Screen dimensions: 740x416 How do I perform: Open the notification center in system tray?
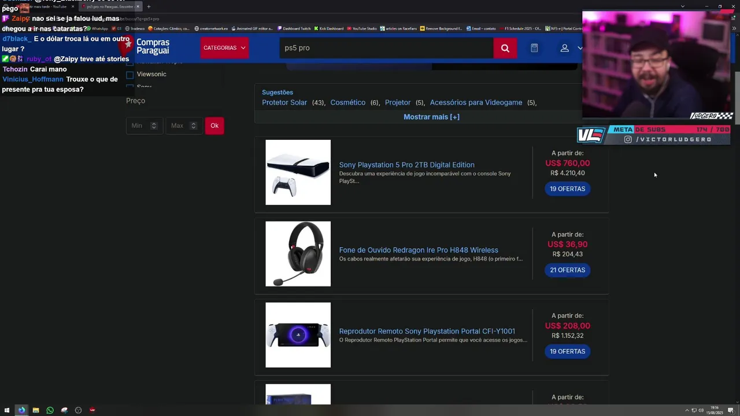pyautogui.click(x=731, y=410)
